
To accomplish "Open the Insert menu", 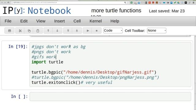I will point(59,21).
